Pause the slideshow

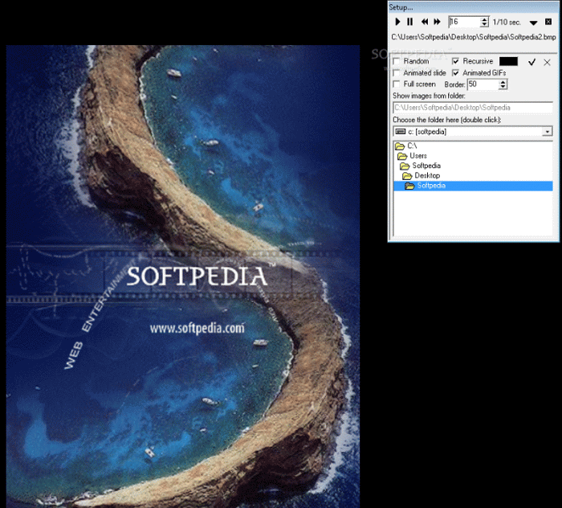click(x=409, y=22)
